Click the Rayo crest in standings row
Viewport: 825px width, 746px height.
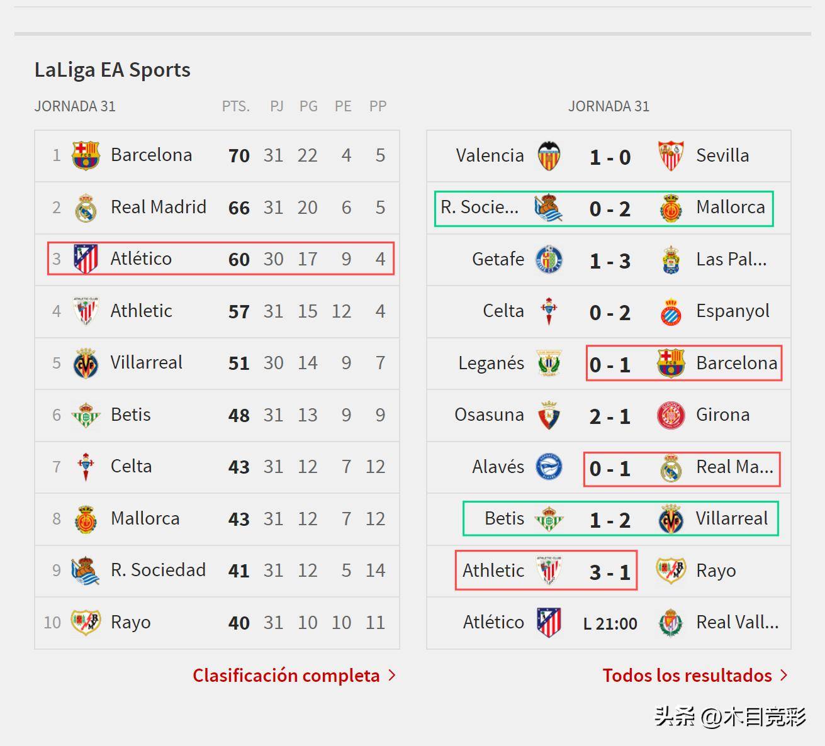(86, 623)
